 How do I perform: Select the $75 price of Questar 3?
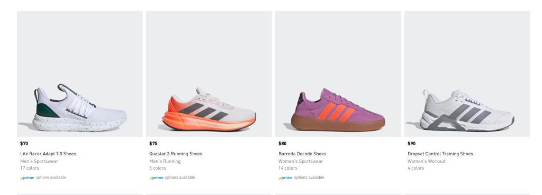[x=153, y=144]
